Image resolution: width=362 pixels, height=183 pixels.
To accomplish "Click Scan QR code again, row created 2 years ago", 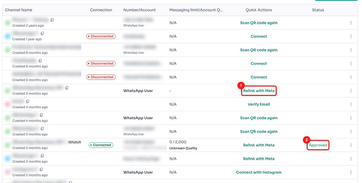I will tap(259, 23).
